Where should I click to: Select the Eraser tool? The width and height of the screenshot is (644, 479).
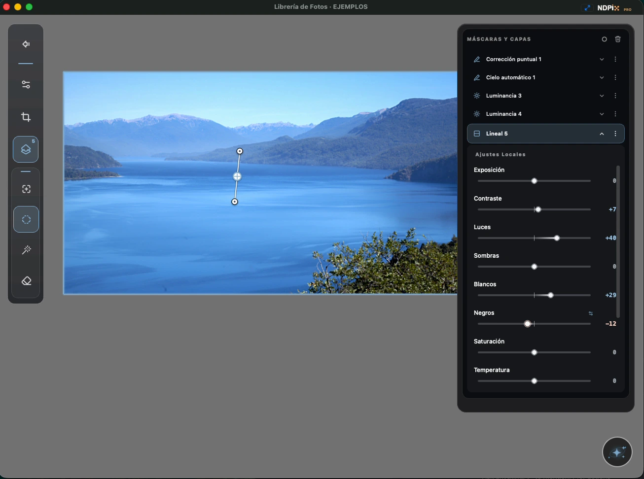(26, 281)
